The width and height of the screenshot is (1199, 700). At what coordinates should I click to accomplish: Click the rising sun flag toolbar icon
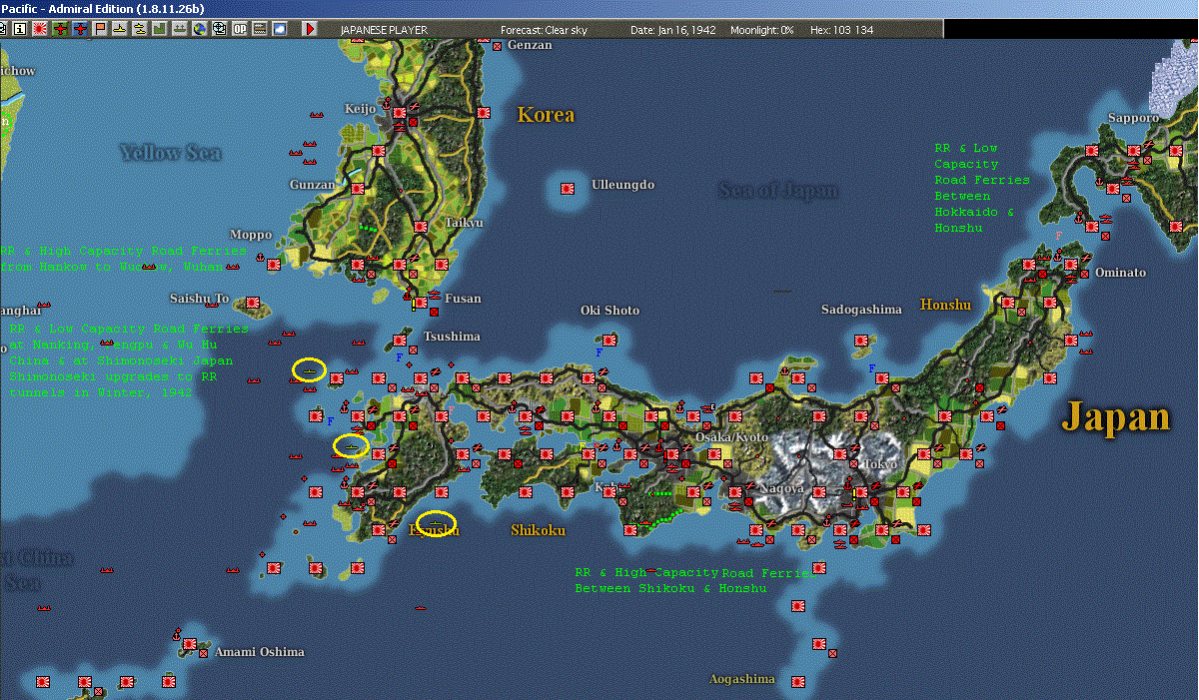click(39, 29)
